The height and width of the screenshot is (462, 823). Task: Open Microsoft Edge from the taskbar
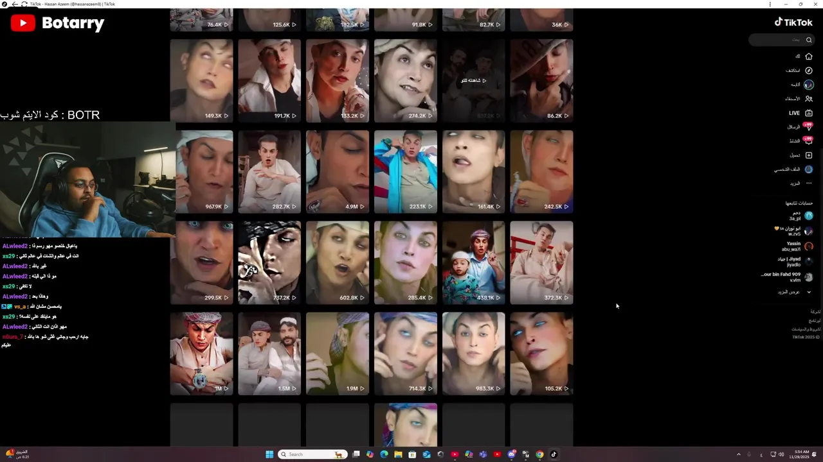pos(384,454)
